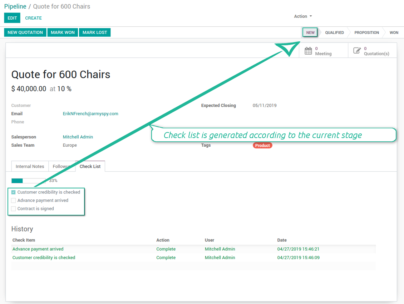Open the Action dropdown menu
404x304 pixels.
[x=303, y=16]
